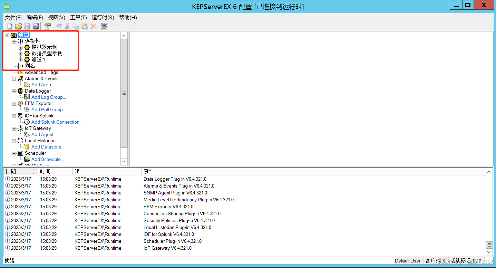Image resolution: width=496 pixels, height=268 pixels.
Task: Open the 视图(V) menu
Action: (x=56, y=18)
